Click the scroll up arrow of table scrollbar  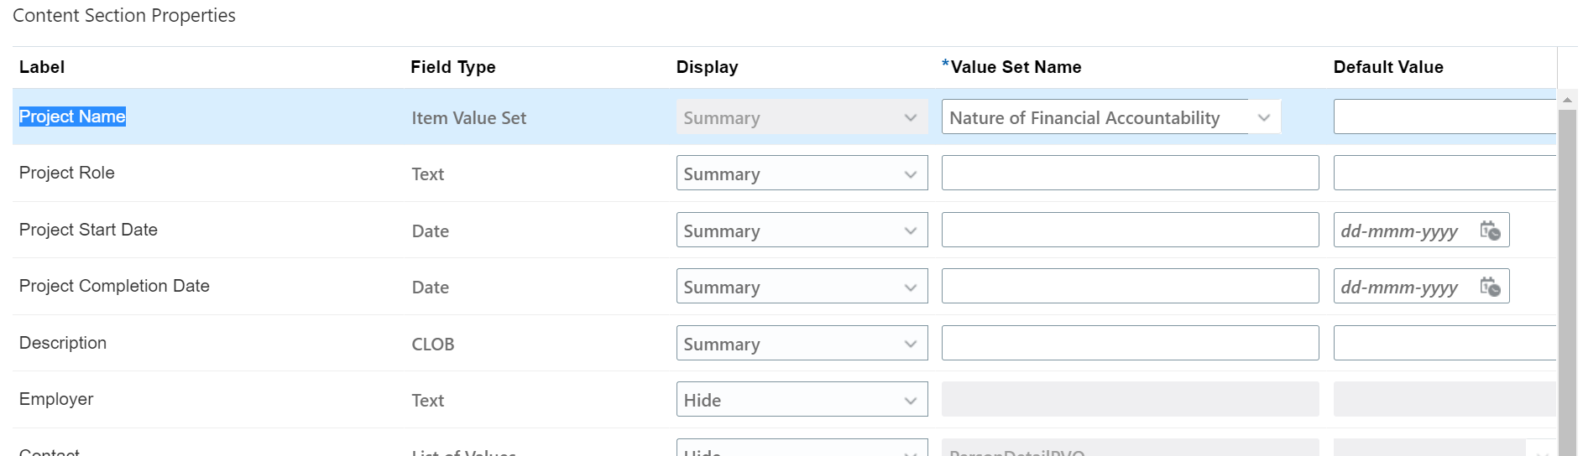tap(1567, 100)
